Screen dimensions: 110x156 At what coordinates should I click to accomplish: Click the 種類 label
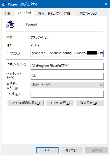pyautogui.click(x=10, y=38)
